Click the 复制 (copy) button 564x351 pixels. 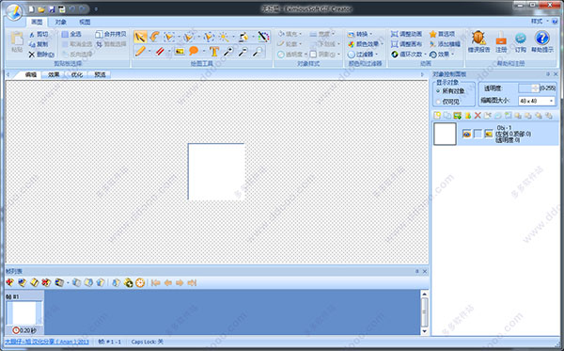(39, 44)
